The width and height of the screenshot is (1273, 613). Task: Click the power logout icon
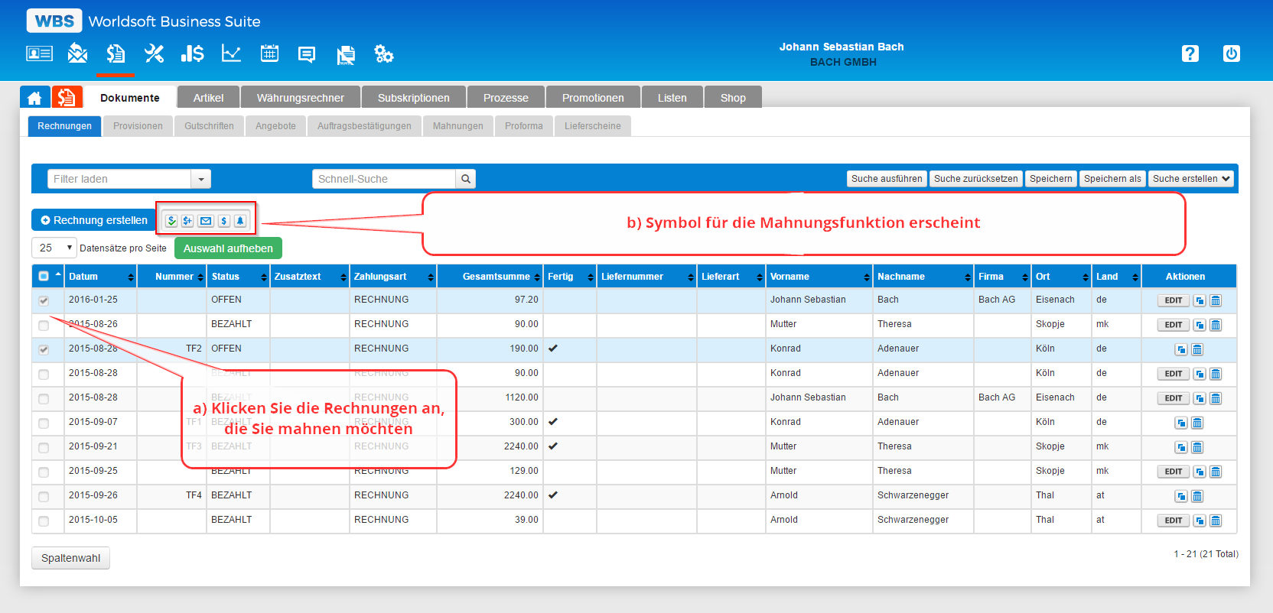1231,54
